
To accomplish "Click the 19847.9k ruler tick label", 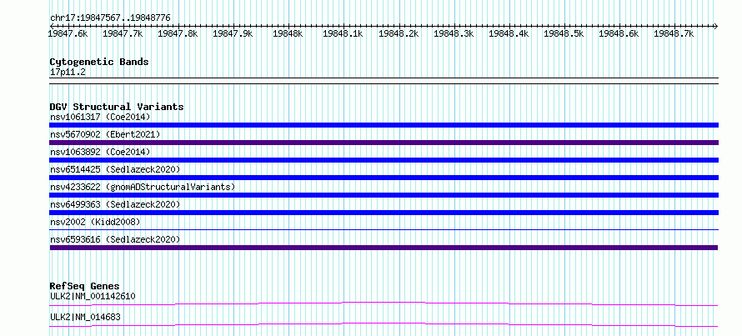I will coord(233,33).
